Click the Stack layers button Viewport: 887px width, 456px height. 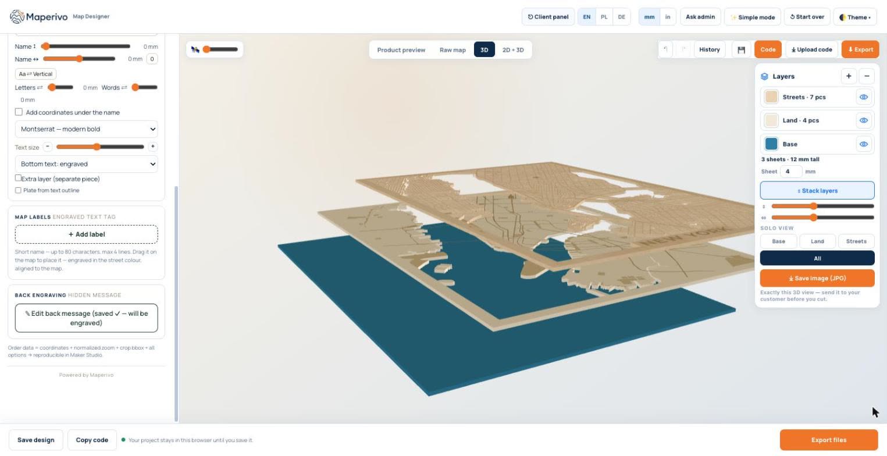[x=817, y=191]
